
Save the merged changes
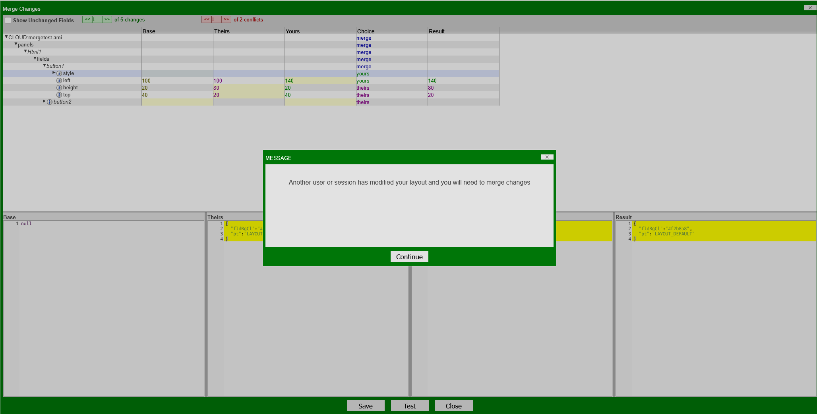pos(365,406)
